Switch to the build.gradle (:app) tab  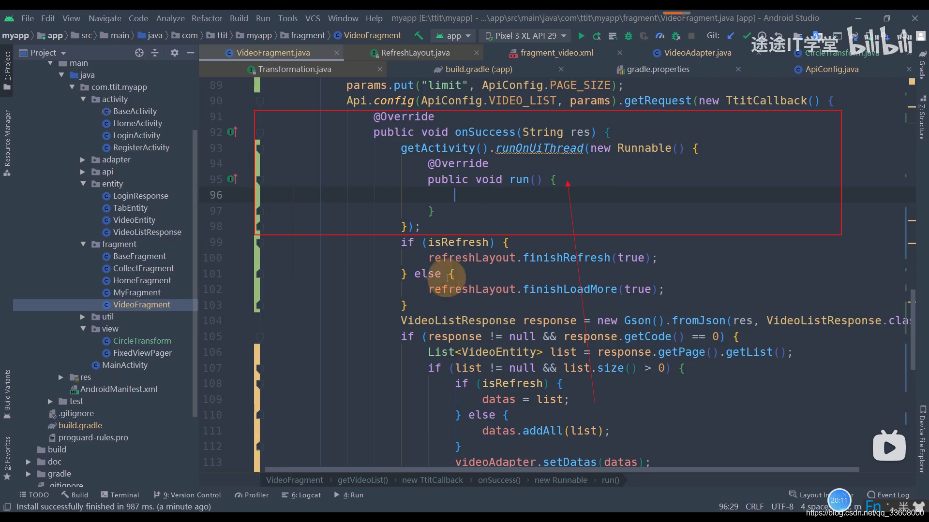(x=479, y=69)
